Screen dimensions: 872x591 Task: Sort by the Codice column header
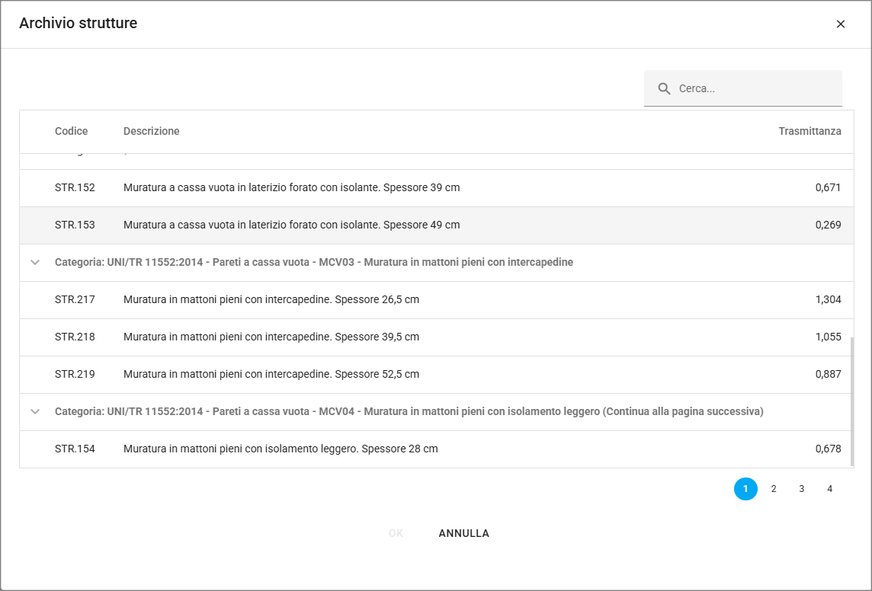(71, 131)
